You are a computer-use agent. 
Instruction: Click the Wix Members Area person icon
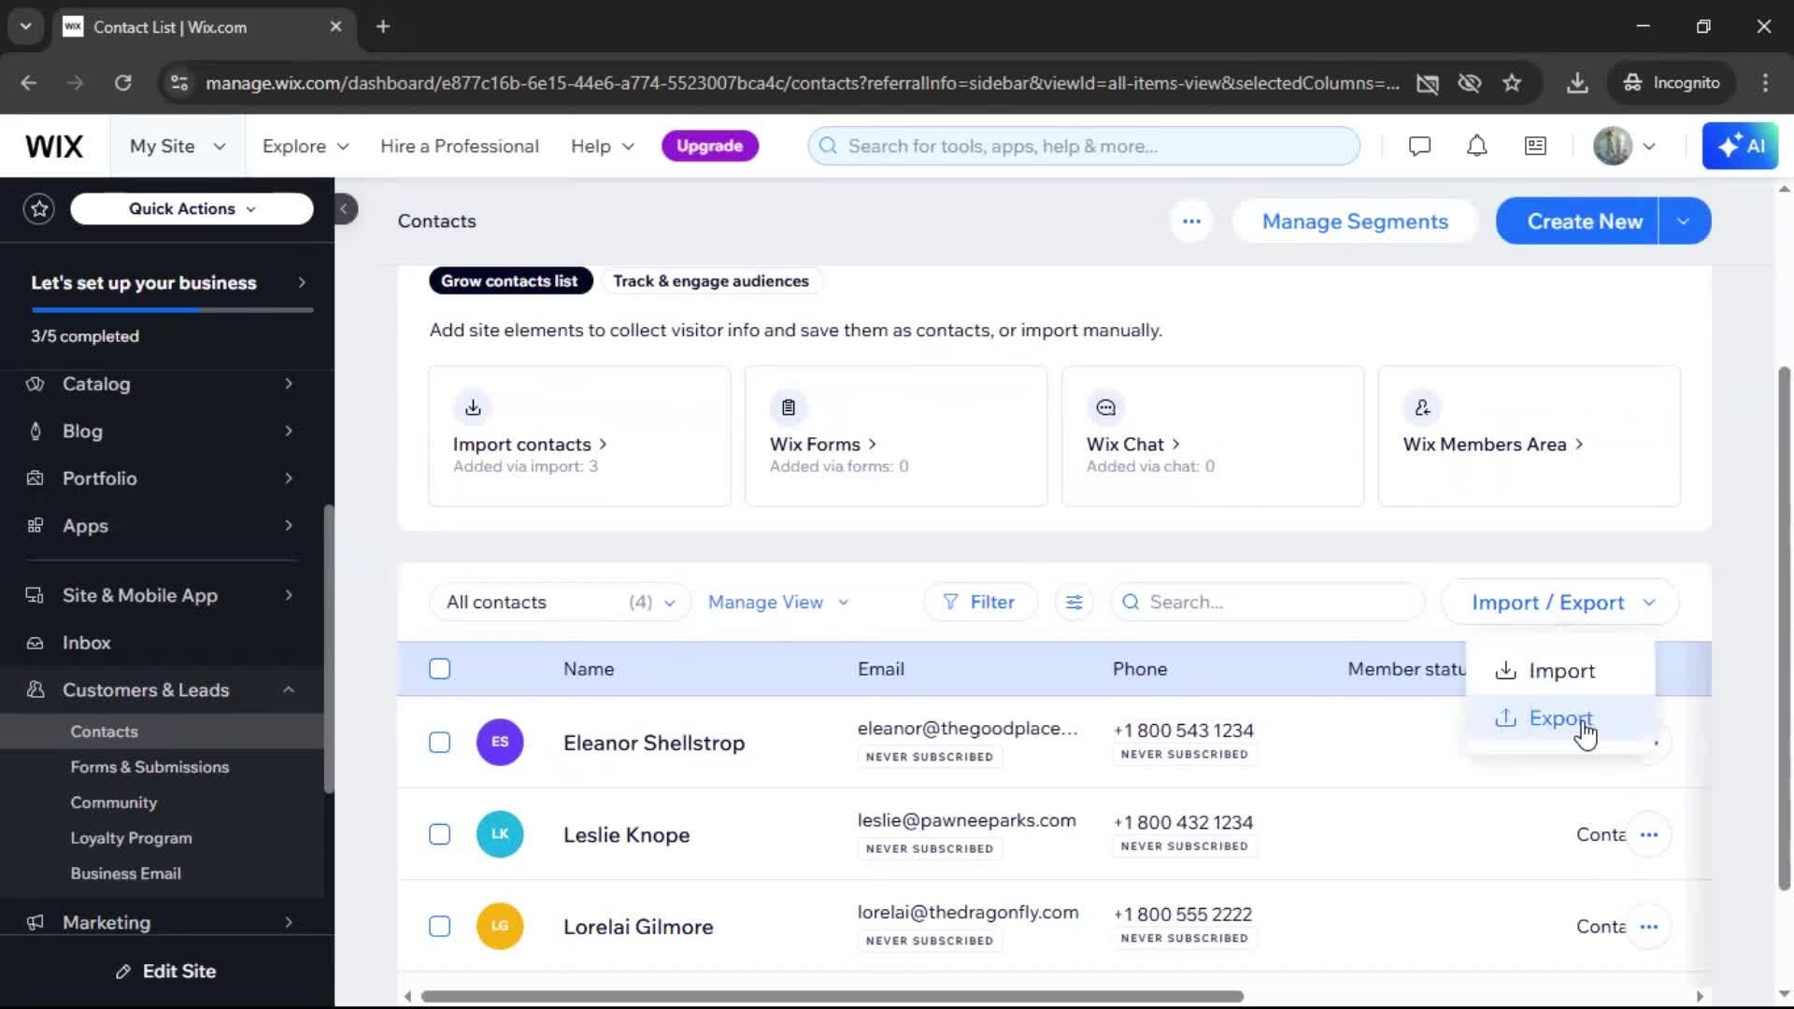[1422, 407]
